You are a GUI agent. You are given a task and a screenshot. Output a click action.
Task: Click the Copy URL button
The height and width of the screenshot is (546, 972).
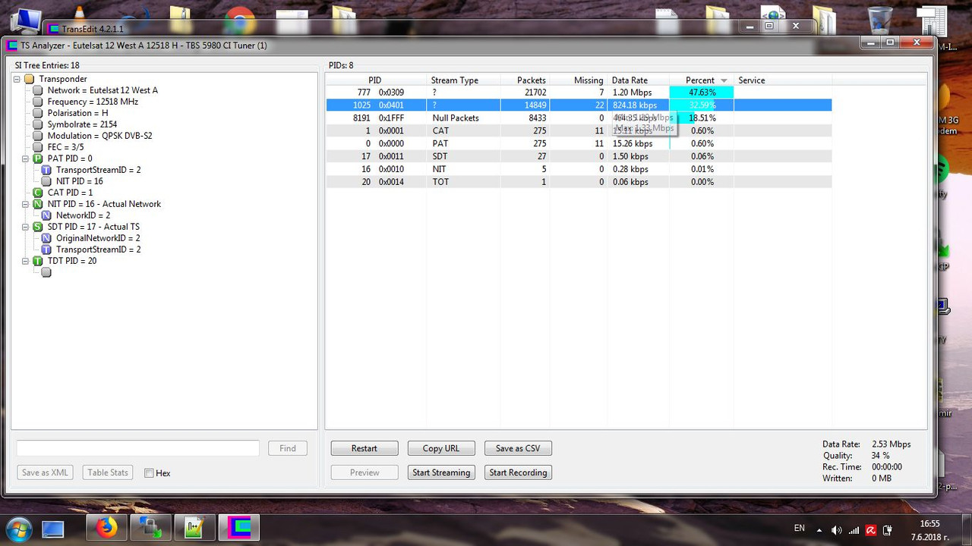[441, 448]
